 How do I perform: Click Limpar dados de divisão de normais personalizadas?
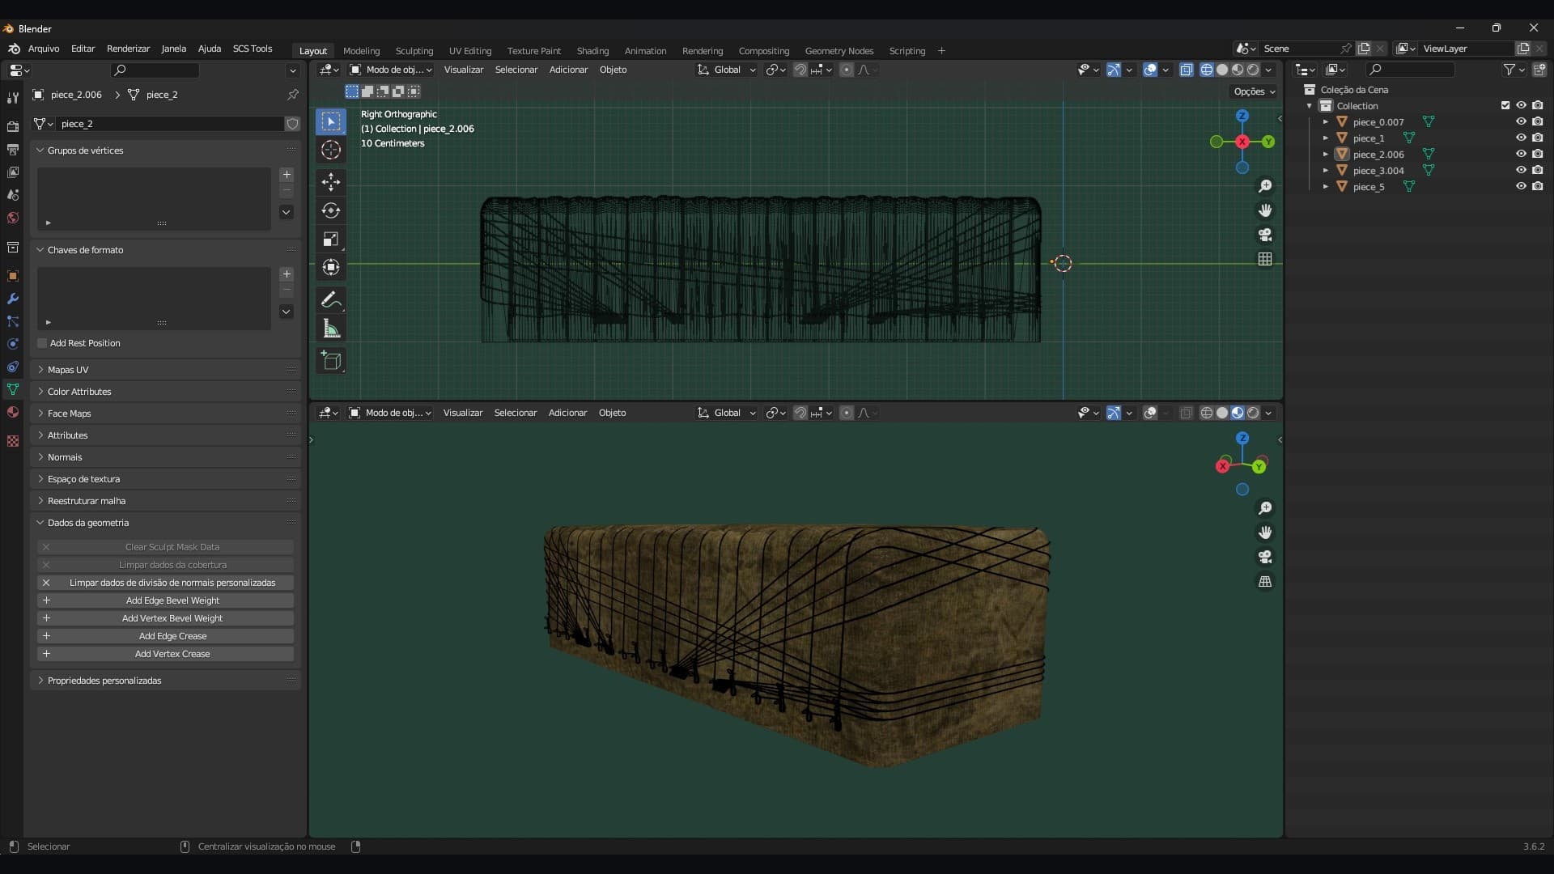coord(166,583)
